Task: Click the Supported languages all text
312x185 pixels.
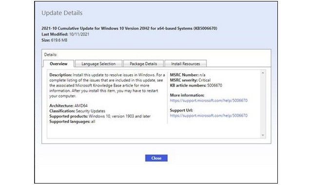Action: pos(72,121)
